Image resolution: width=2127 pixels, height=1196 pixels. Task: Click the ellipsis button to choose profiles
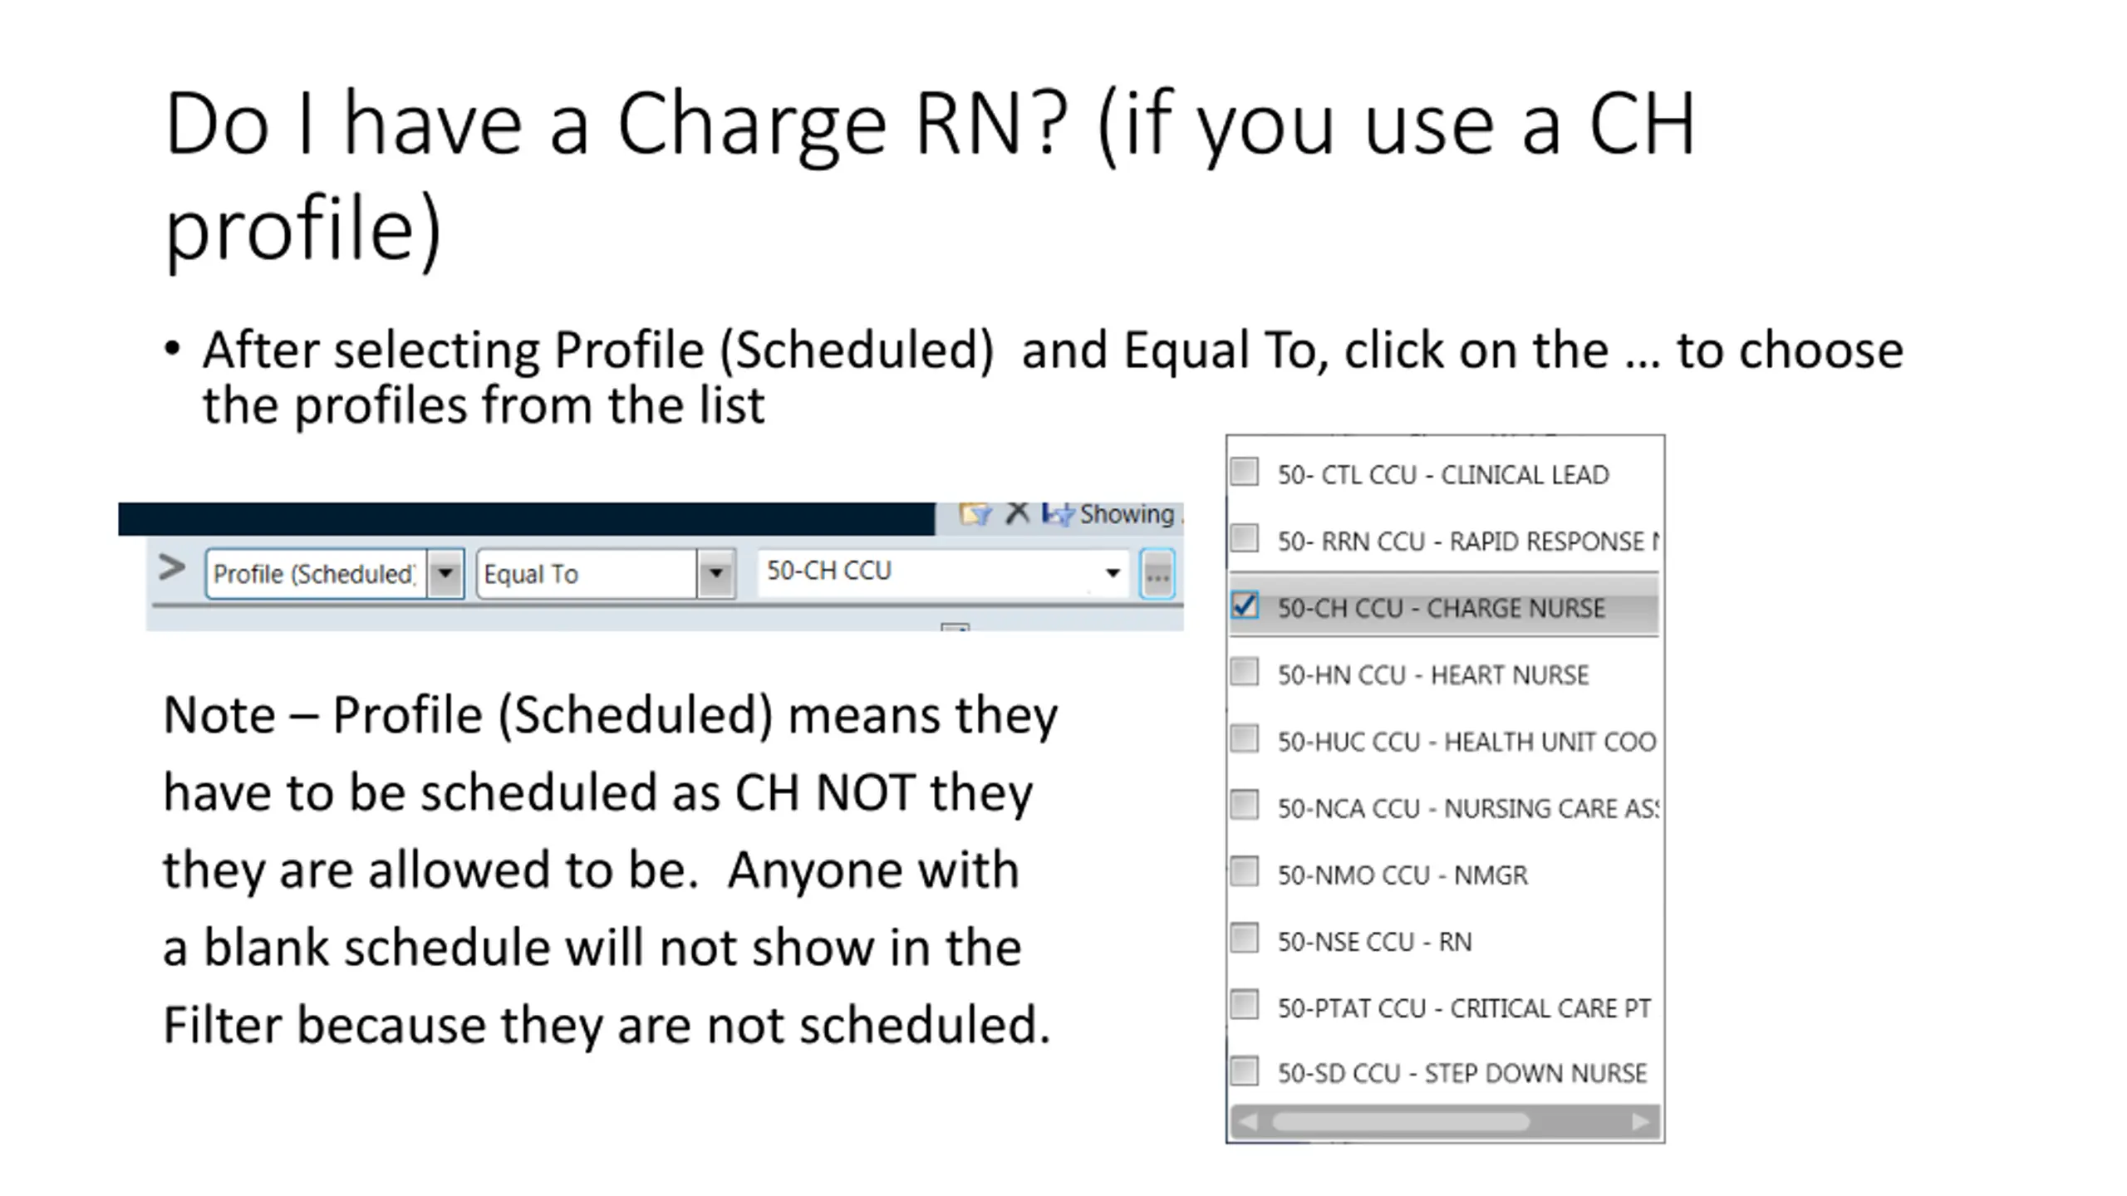1157,574
